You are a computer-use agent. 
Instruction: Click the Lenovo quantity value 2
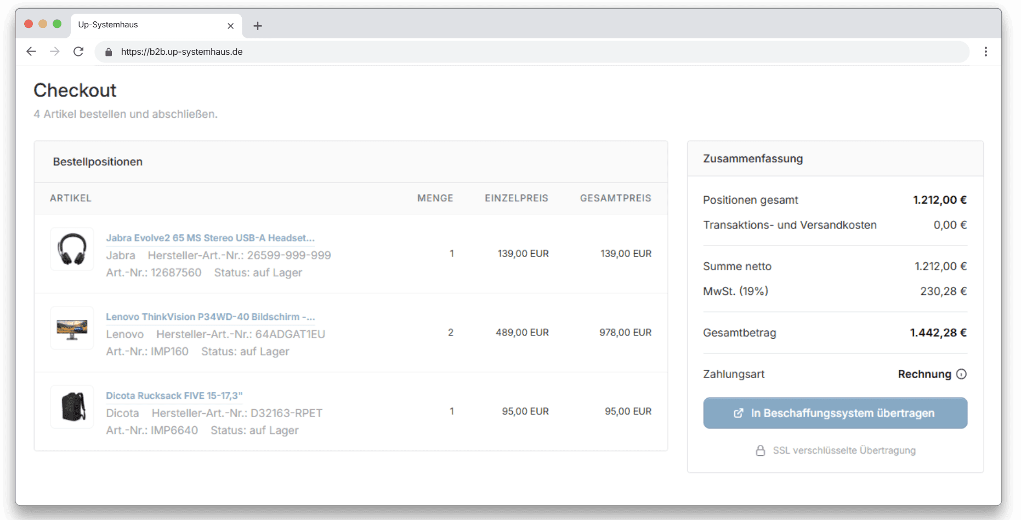[x=451, y=333]
